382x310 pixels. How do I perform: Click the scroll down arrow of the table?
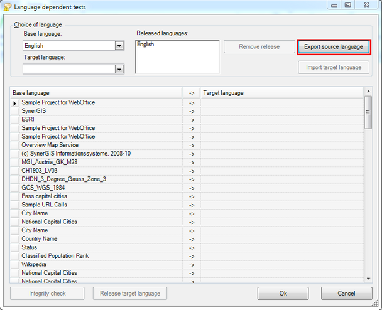368,279
